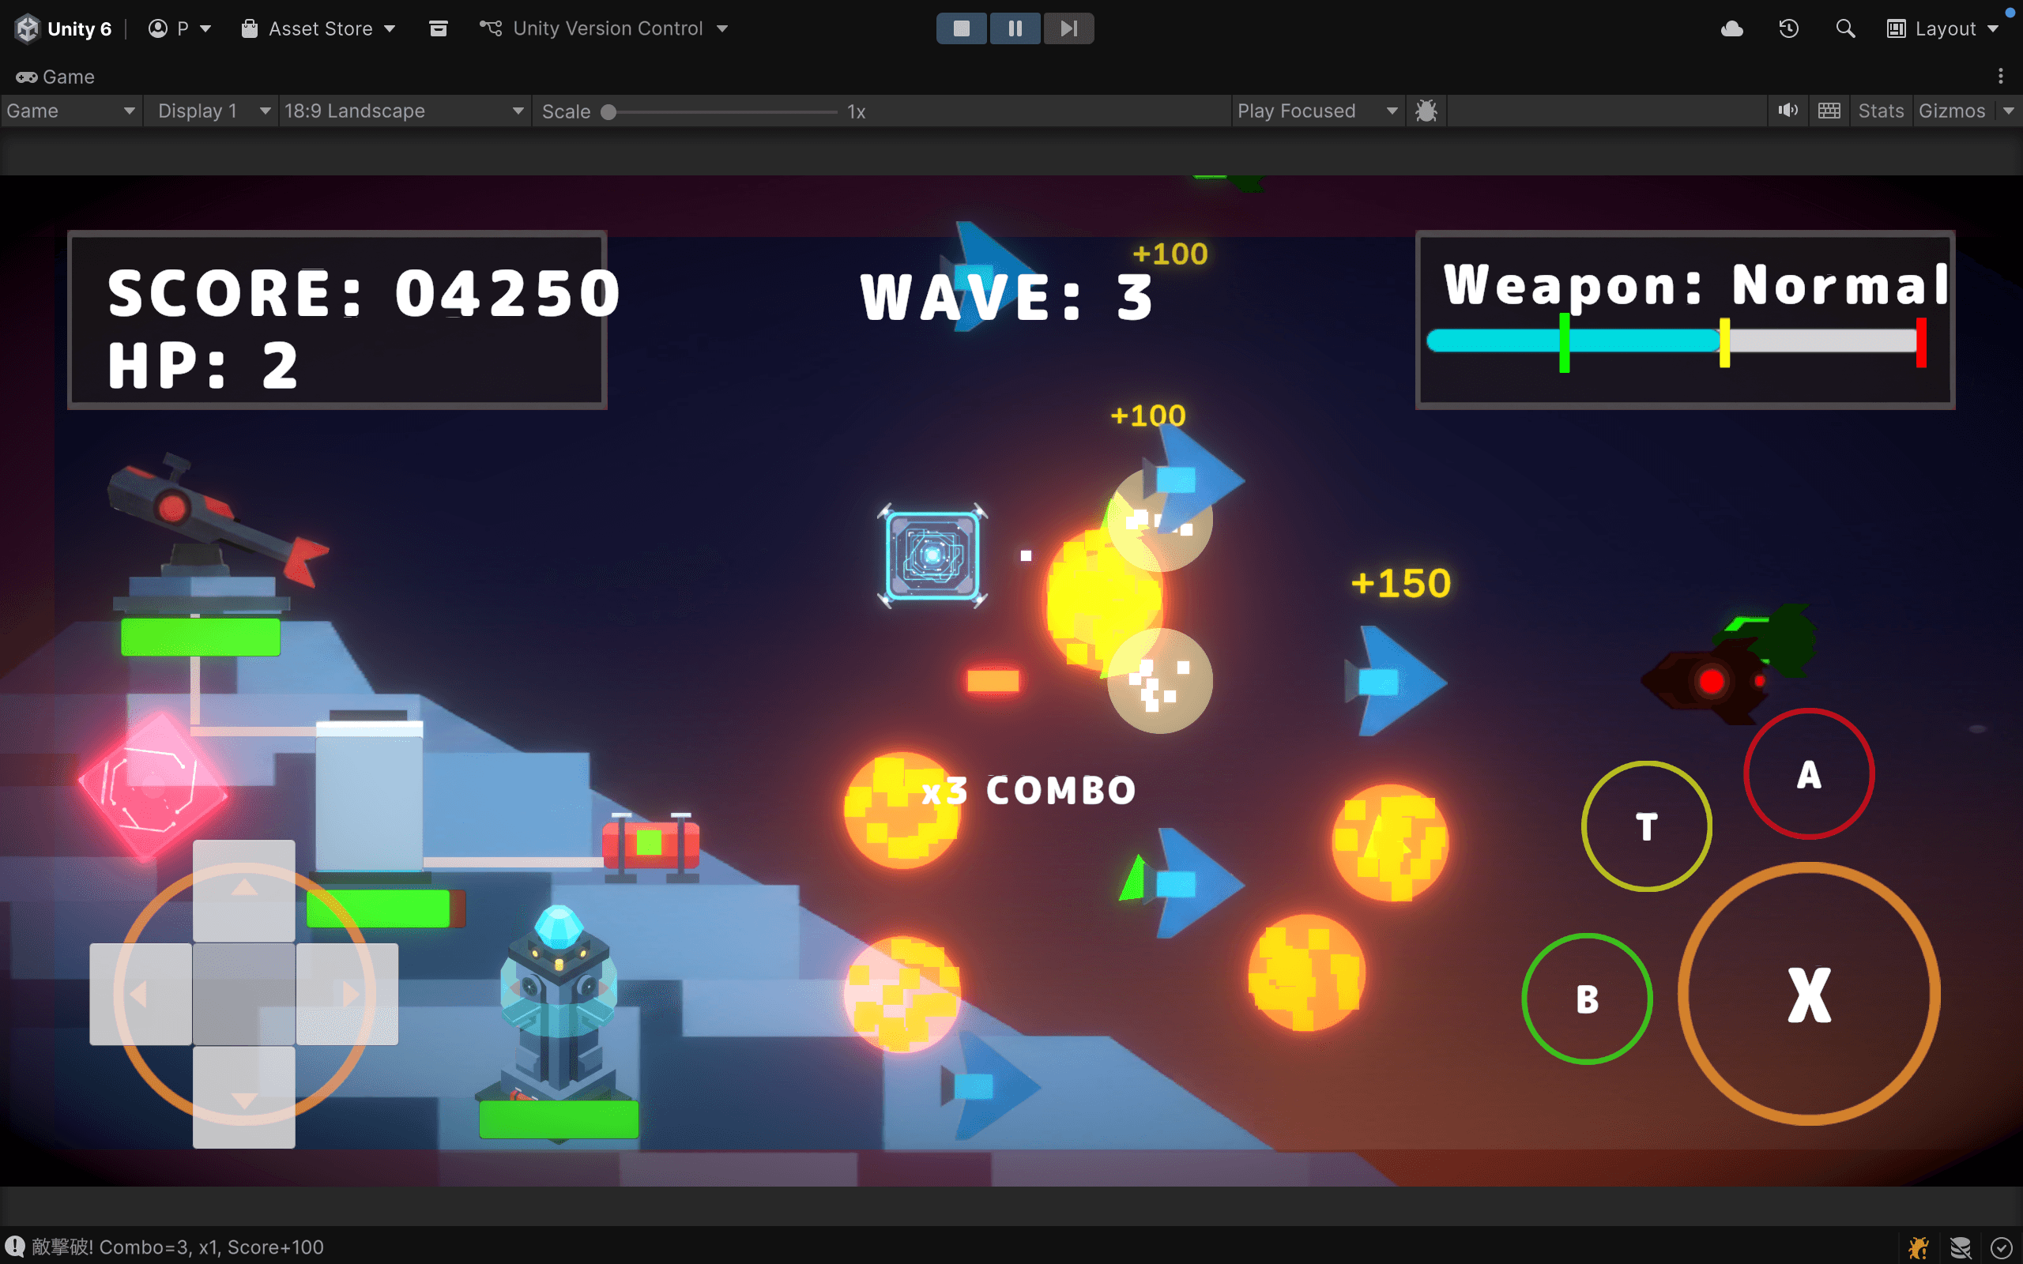Click the WAVE: 3 text
This screenshot has width=2023, height=1264.
(1008, 297)
